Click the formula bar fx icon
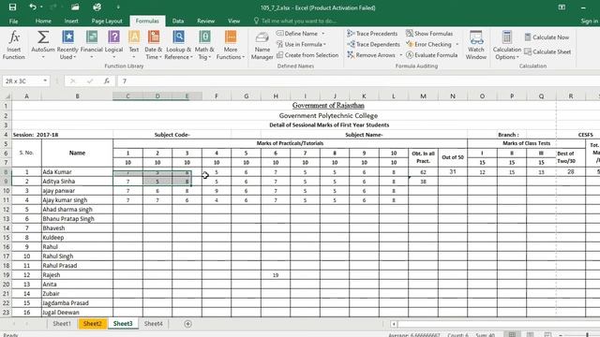 [x=107, y=81]
